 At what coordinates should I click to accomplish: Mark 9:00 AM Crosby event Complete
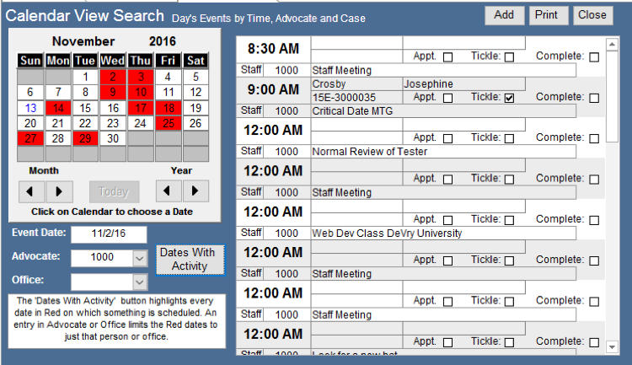coord(595,98)
